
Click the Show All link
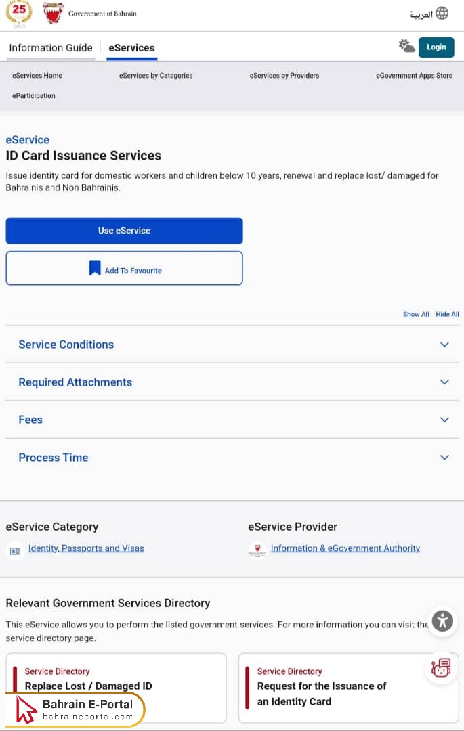tap(416, 315)
